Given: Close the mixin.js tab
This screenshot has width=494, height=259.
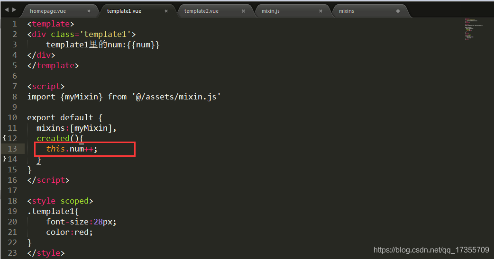Looking at the screenshot, I should [320, 11].
